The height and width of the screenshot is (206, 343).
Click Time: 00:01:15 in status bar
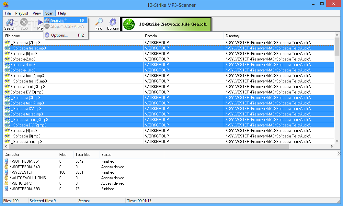[139, 201]
